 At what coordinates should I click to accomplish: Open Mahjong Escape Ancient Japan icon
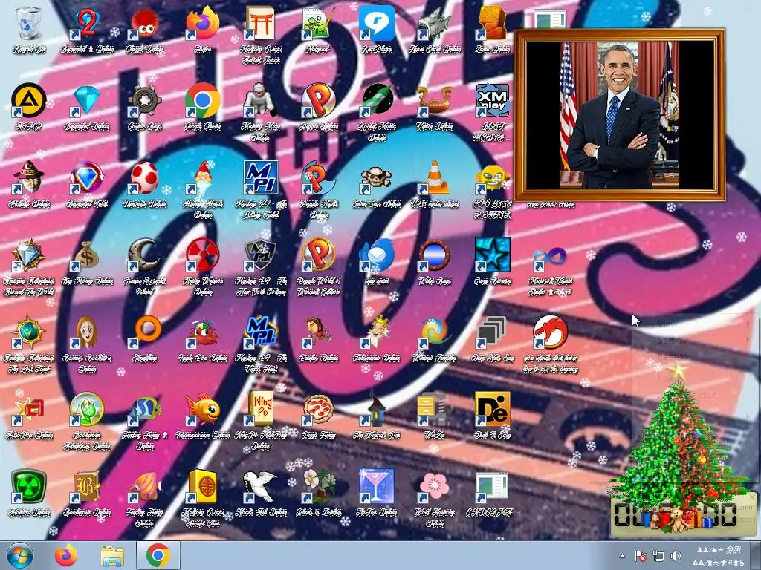click(261, 23)
